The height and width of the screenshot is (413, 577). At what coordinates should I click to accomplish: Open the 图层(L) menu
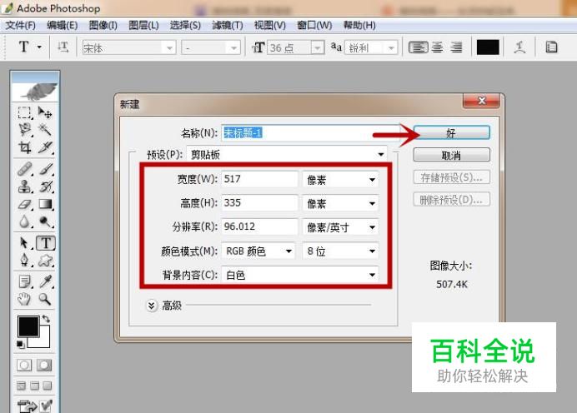(143, 25)
